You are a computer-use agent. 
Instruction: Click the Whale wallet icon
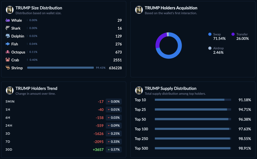click(8, 20)
